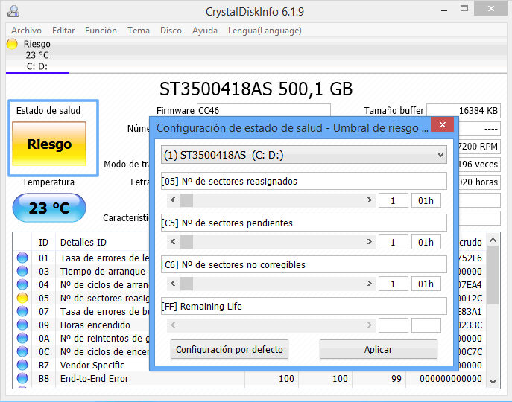
Task: Open the disk selection dropdown ST3500418AS
Action: tap(303, 155)
